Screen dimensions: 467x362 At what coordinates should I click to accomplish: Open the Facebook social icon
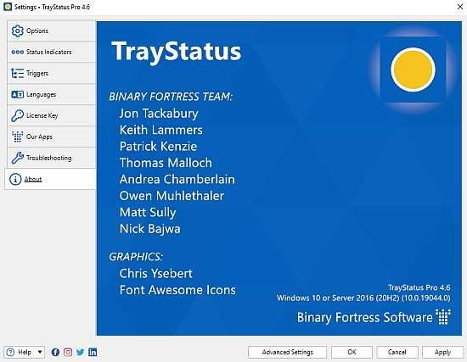point(55,352)
